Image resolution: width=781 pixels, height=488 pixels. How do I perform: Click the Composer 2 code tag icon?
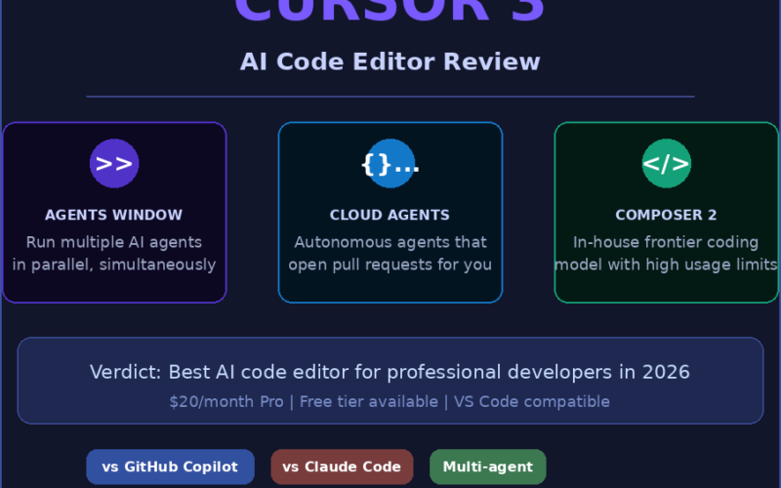[x=667, y=163]
